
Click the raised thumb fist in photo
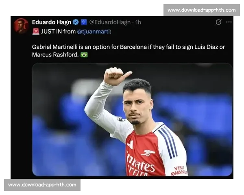tap(117, 76)
